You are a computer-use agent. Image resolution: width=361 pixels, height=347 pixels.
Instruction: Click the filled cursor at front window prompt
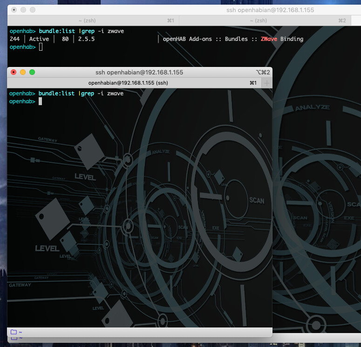pos(41,101)
